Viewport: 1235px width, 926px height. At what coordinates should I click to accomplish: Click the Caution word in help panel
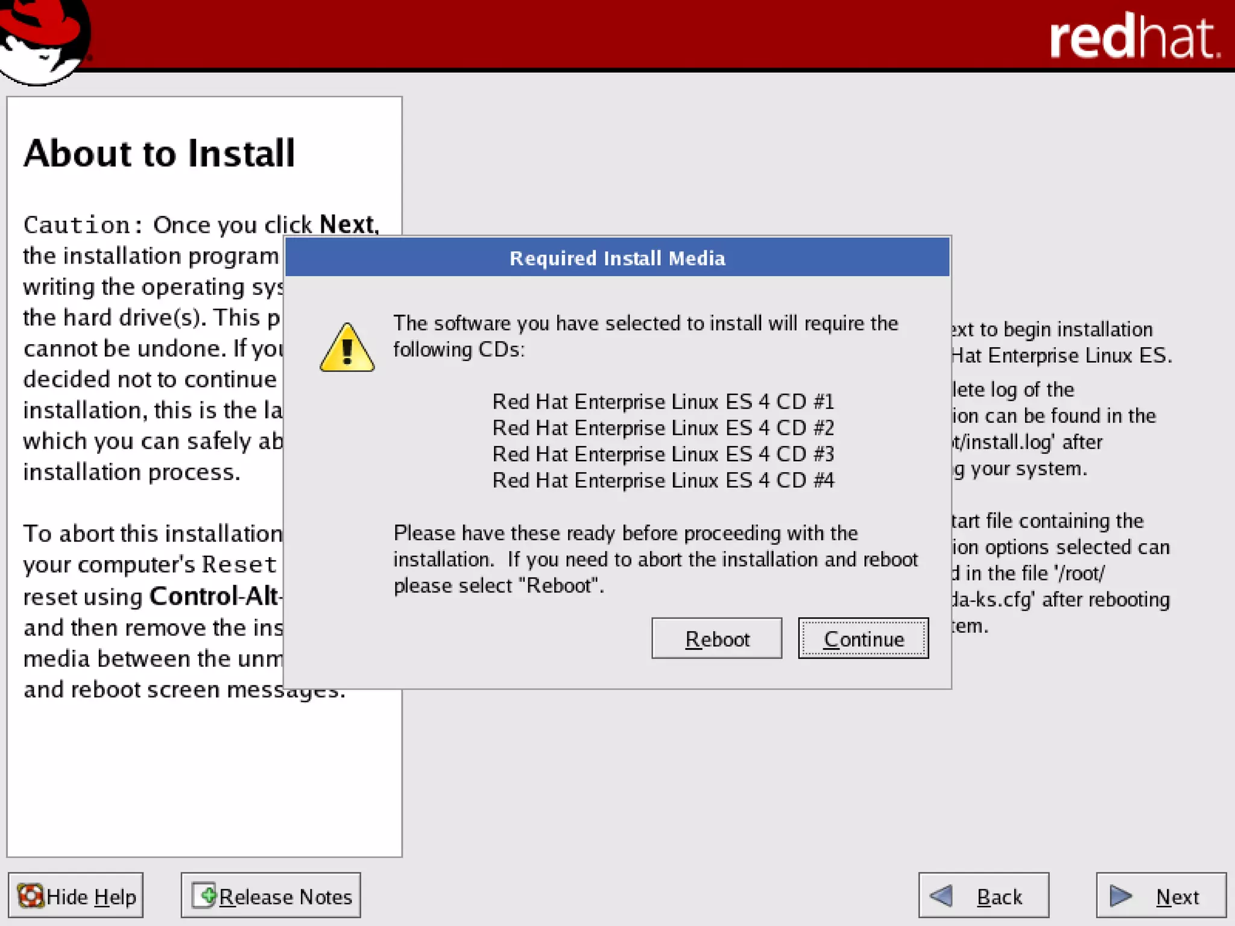pos(77,225)
